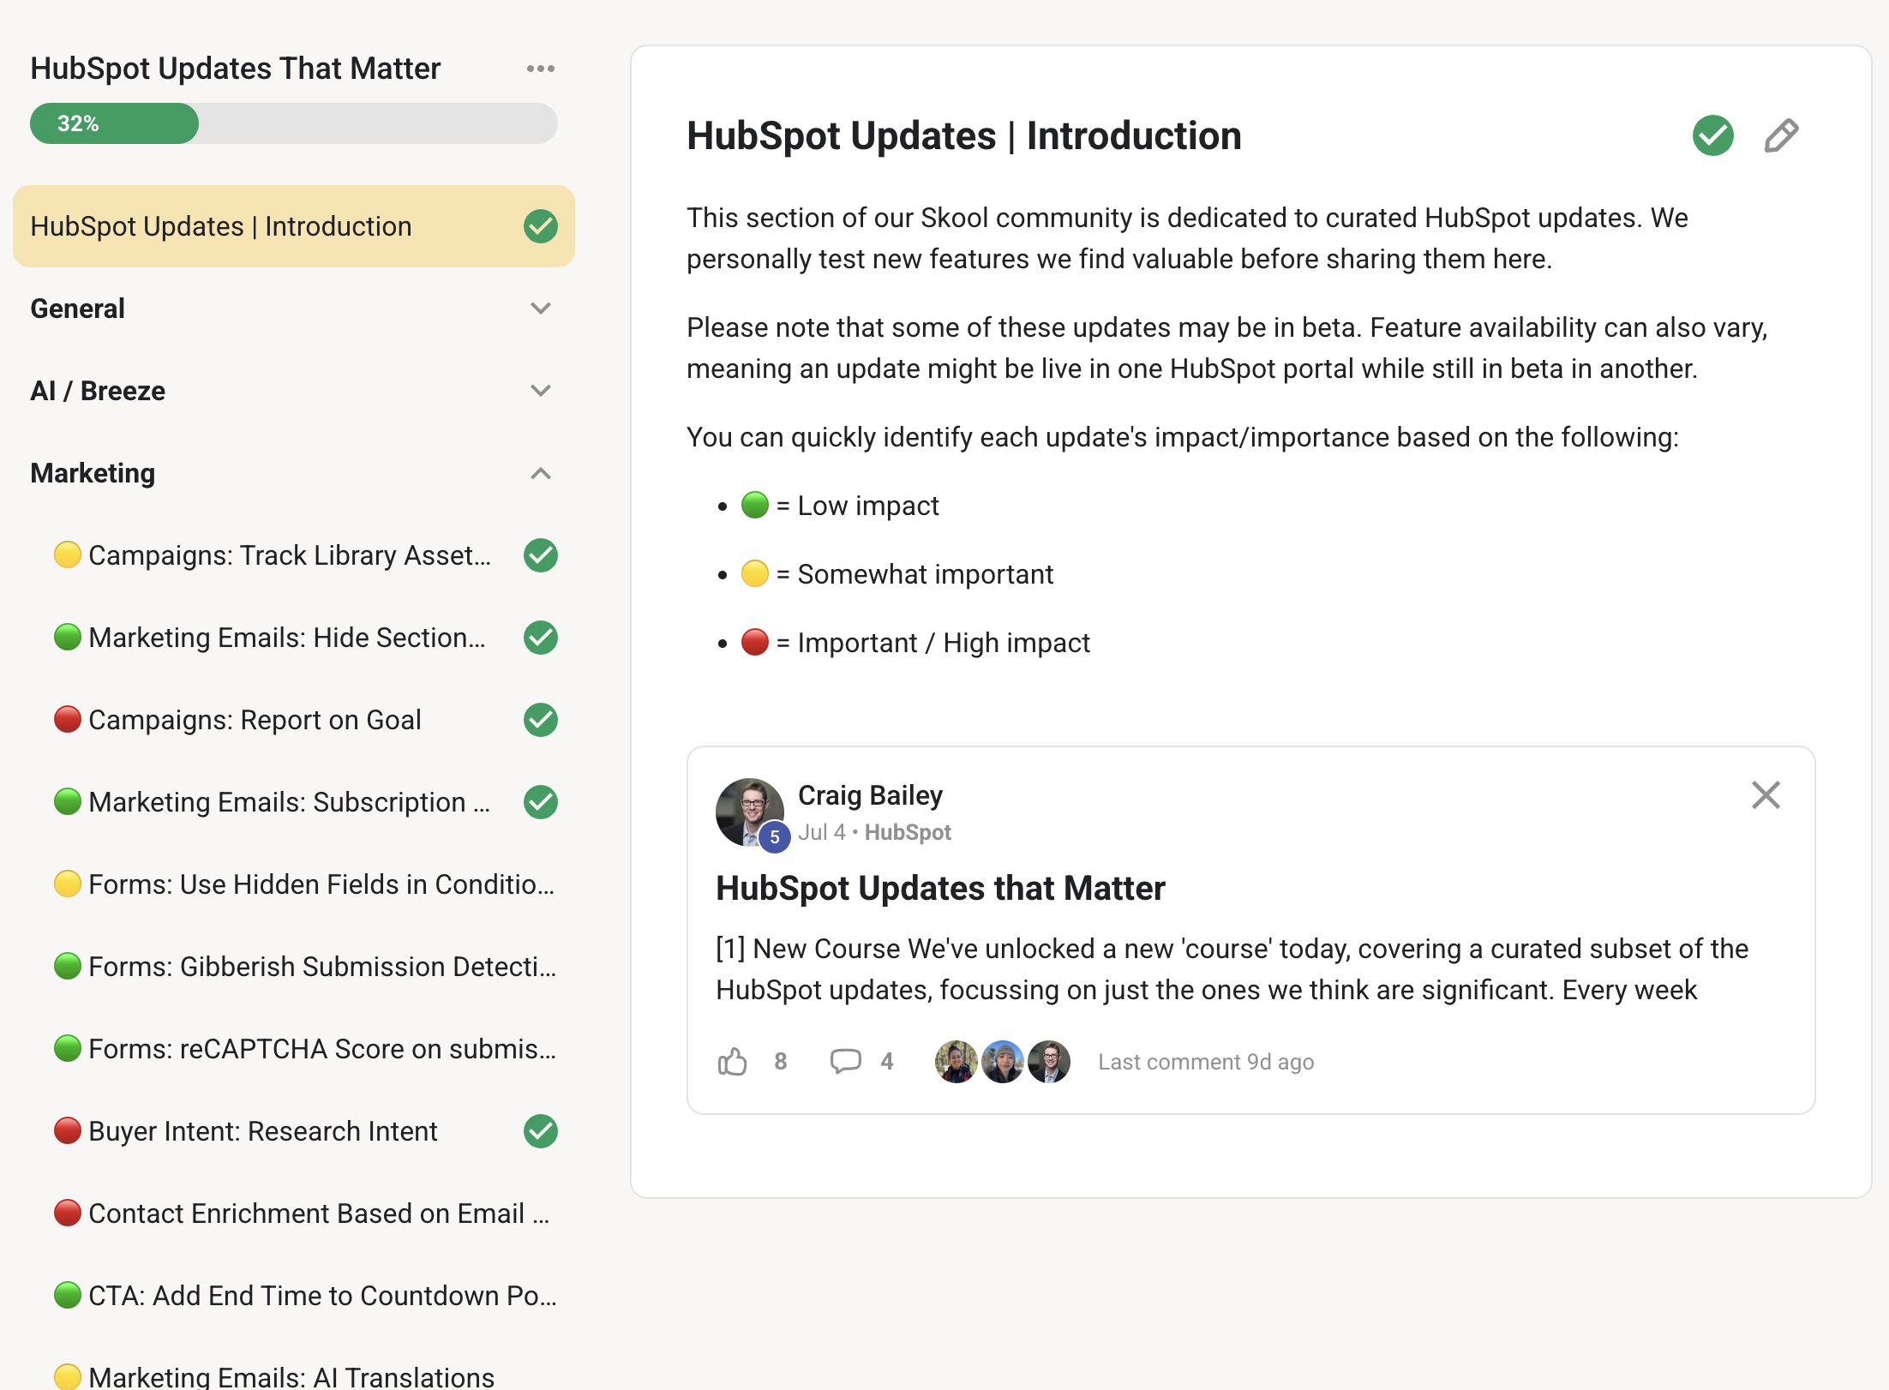
Task: Click the 32% course progress bar
Action: [x=294, y=123]
